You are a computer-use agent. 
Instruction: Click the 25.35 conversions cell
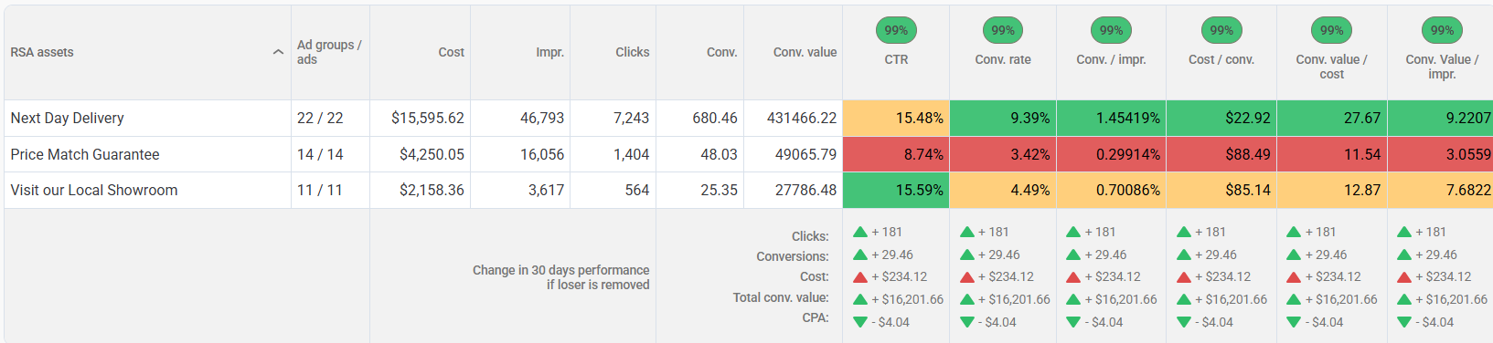699,190
